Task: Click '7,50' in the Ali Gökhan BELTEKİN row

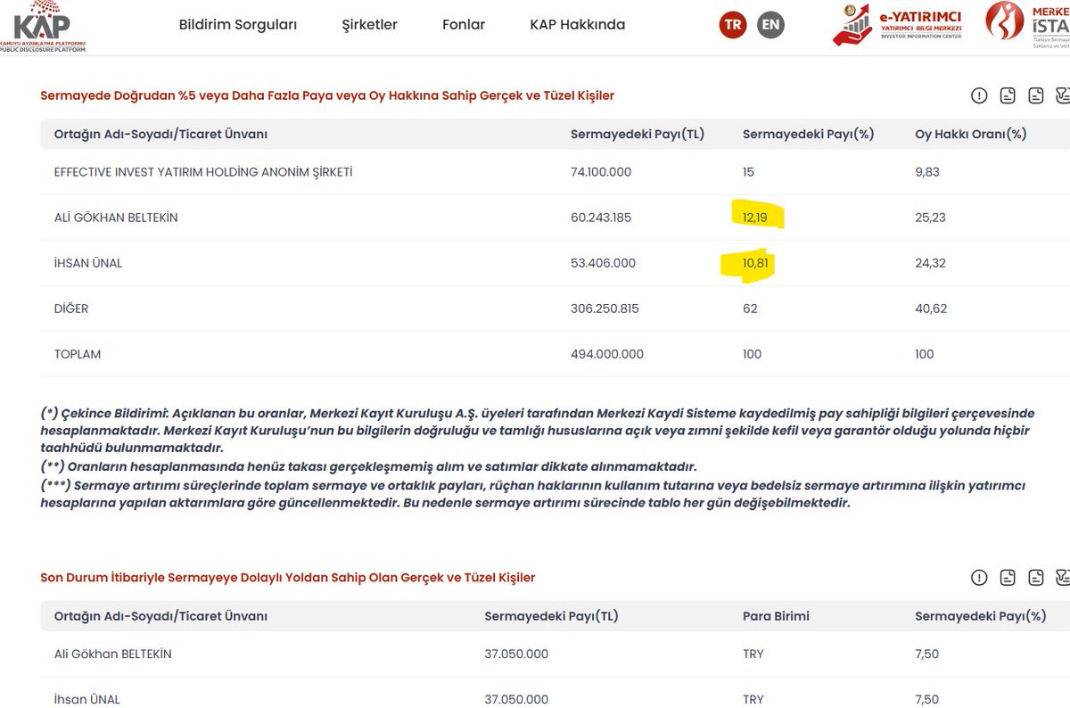Action: (926, 654)
